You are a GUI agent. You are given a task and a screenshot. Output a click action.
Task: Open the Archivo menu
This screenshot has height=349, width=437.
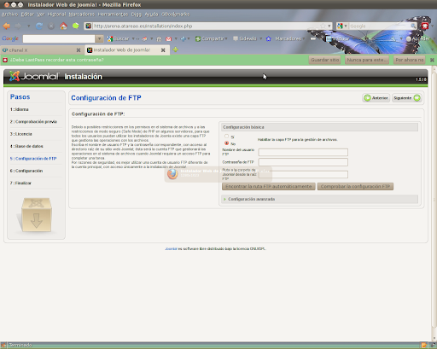coord(9,15)
